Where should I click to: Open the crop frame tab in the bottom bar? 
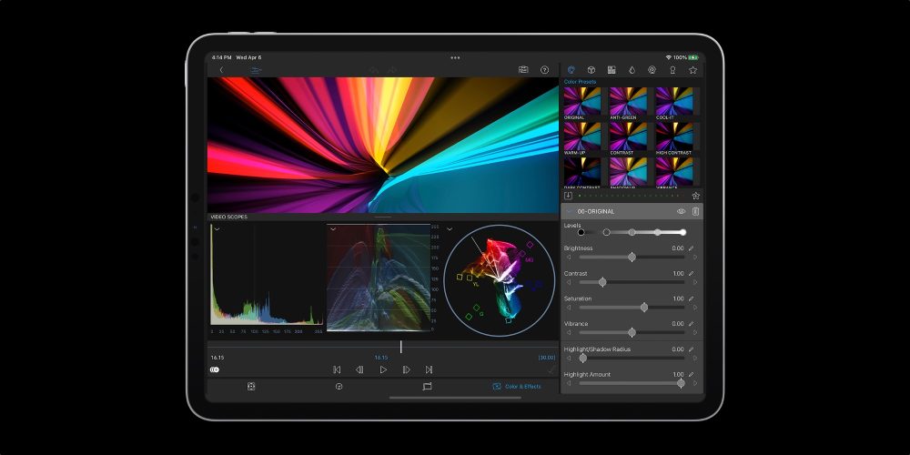coord(427,386)
